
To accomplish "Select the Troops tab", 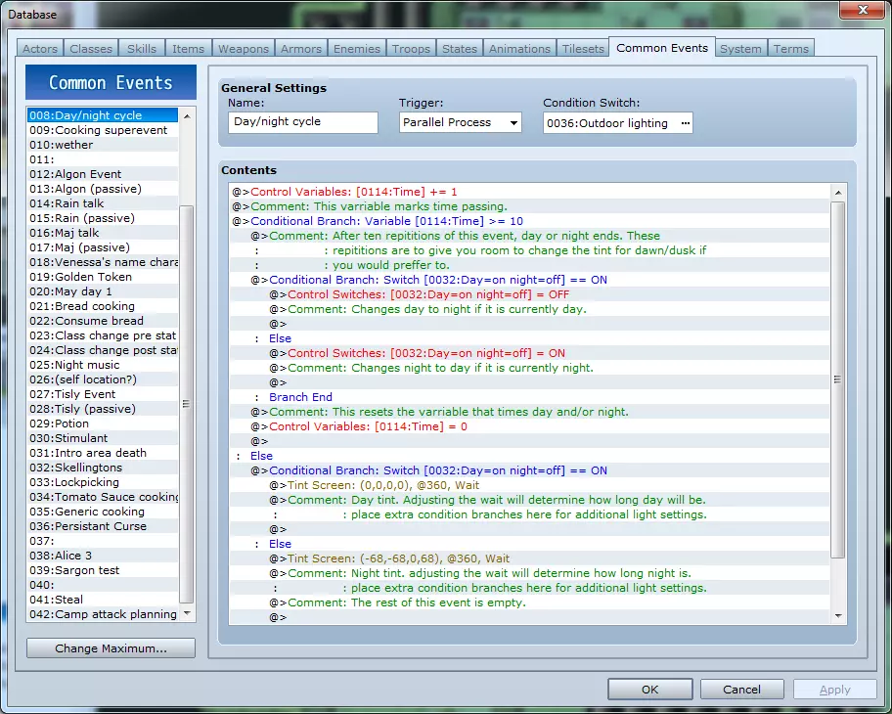I will [x=411, y=49].
